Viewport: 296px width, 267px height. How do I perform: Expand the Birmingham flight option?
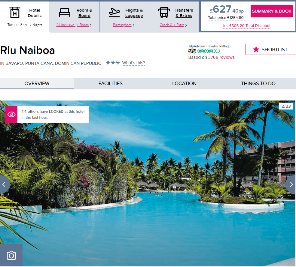click(x=124, y=25)
